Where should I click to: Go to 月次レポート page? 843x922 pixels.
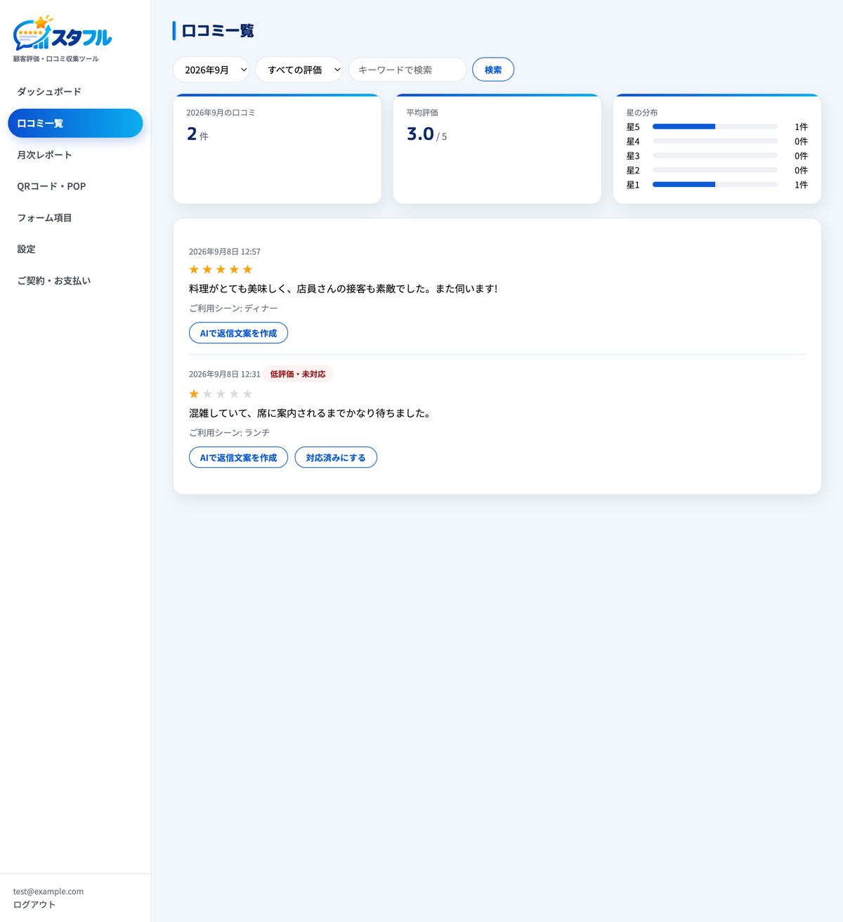(x=75, y=155)
